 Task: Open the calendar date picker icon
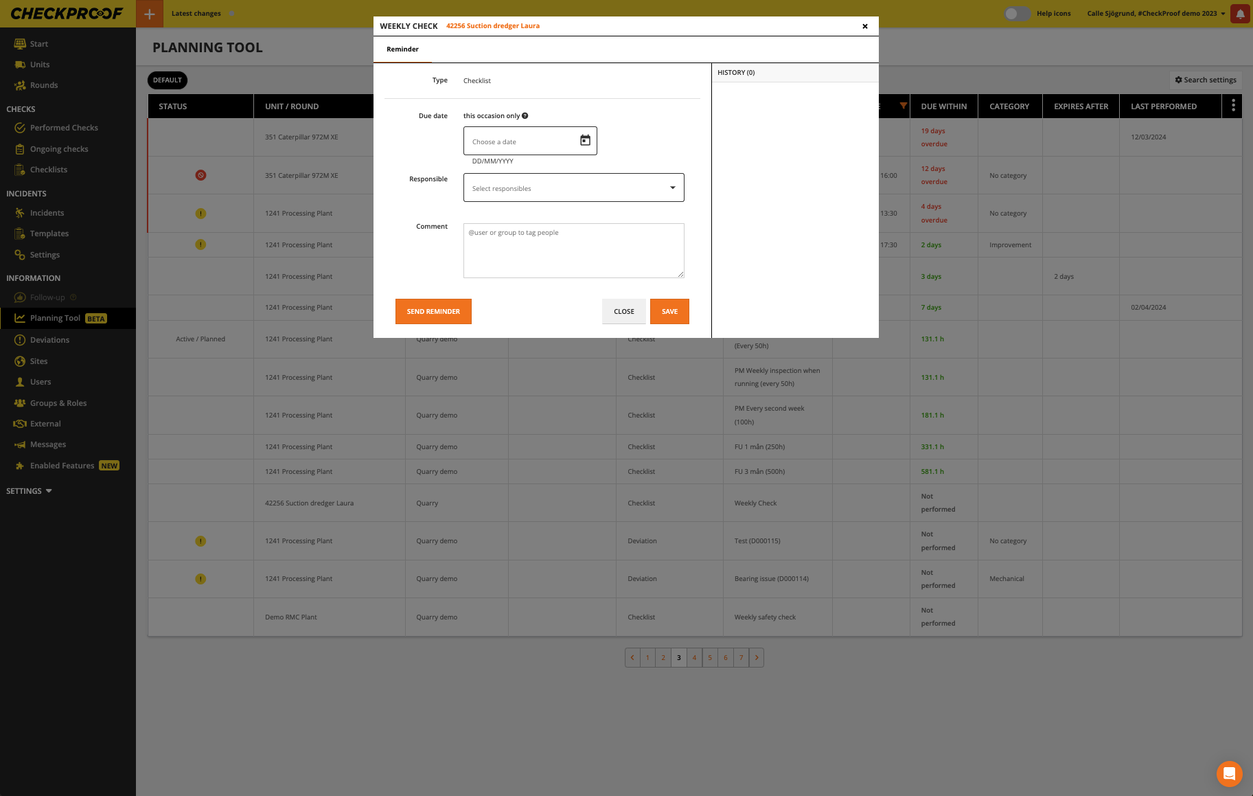click(x=585, y=141)
